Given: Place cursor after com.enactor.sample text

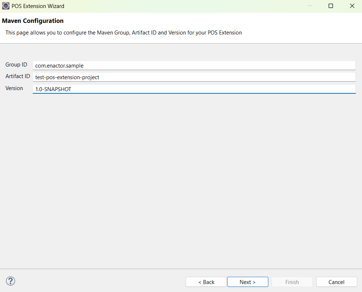Looking at the screenshot, I should 84,65.
